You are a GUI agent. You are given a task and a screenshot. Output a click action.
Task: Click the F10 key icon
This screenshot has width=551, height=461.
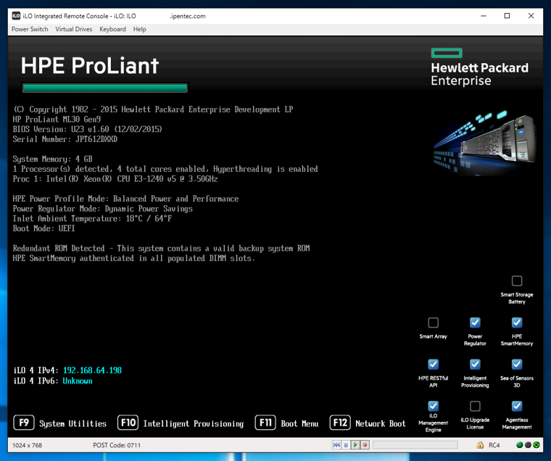tap(128, 423)
